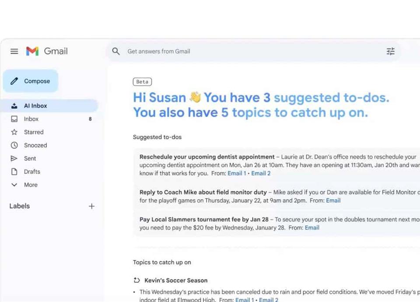Create a new label with plus icon
This screenshot has height=302, width=420.
tap(91, 206)
